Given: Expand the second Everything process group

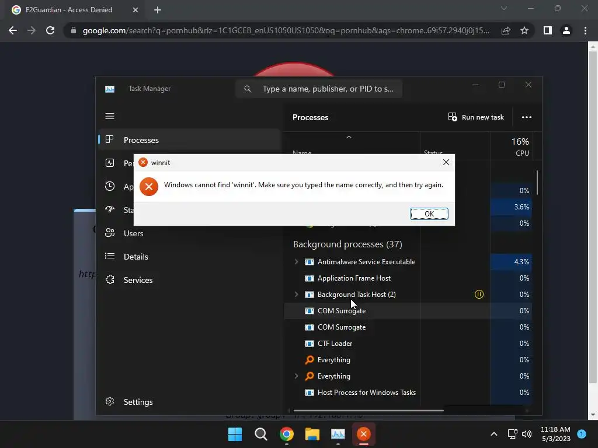Looking at the screenshot, I should pyautogui.click(x=296, y=376).
